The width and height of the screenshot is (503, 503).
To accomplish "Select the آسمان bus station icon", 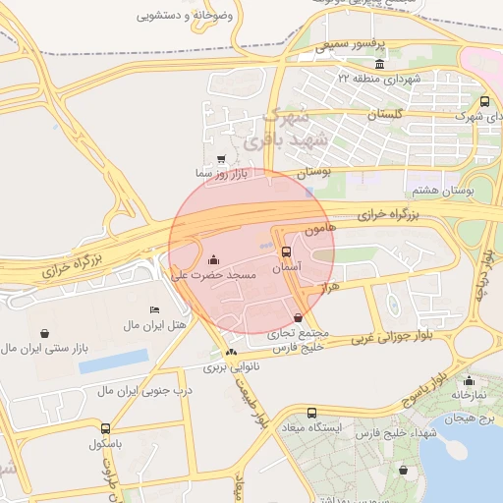I will point(287,251).
